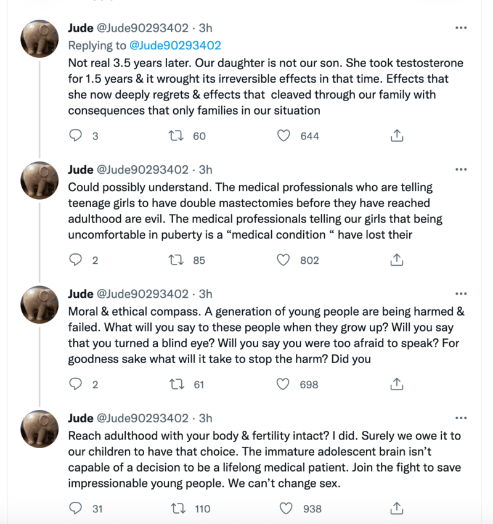Screen dimensions: 493x524
Task: Retweet the tweet with 60 retweets
Action: tap(176, 136)
